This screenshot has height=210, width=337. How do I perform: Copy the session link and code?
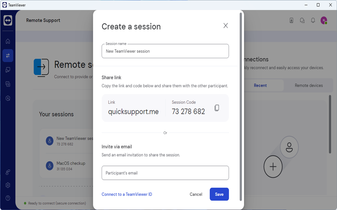[x=217, y=108]
